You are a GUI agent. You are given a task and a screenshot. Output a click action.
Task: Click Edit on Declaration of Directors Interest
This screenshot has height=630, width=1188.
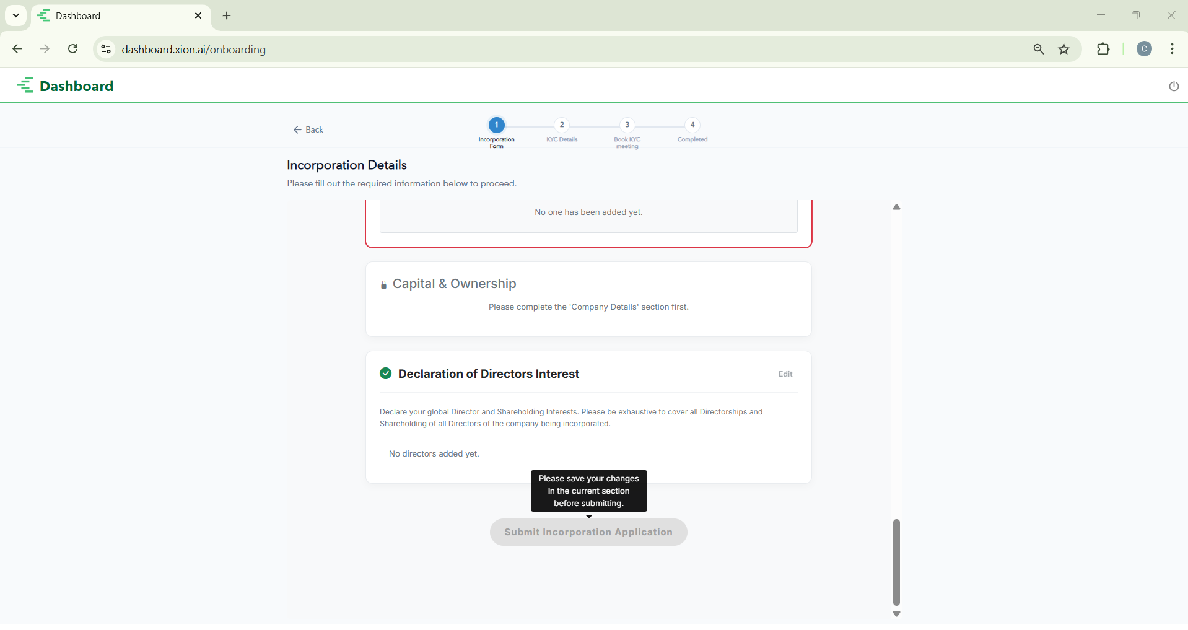(x=785, y=374)
